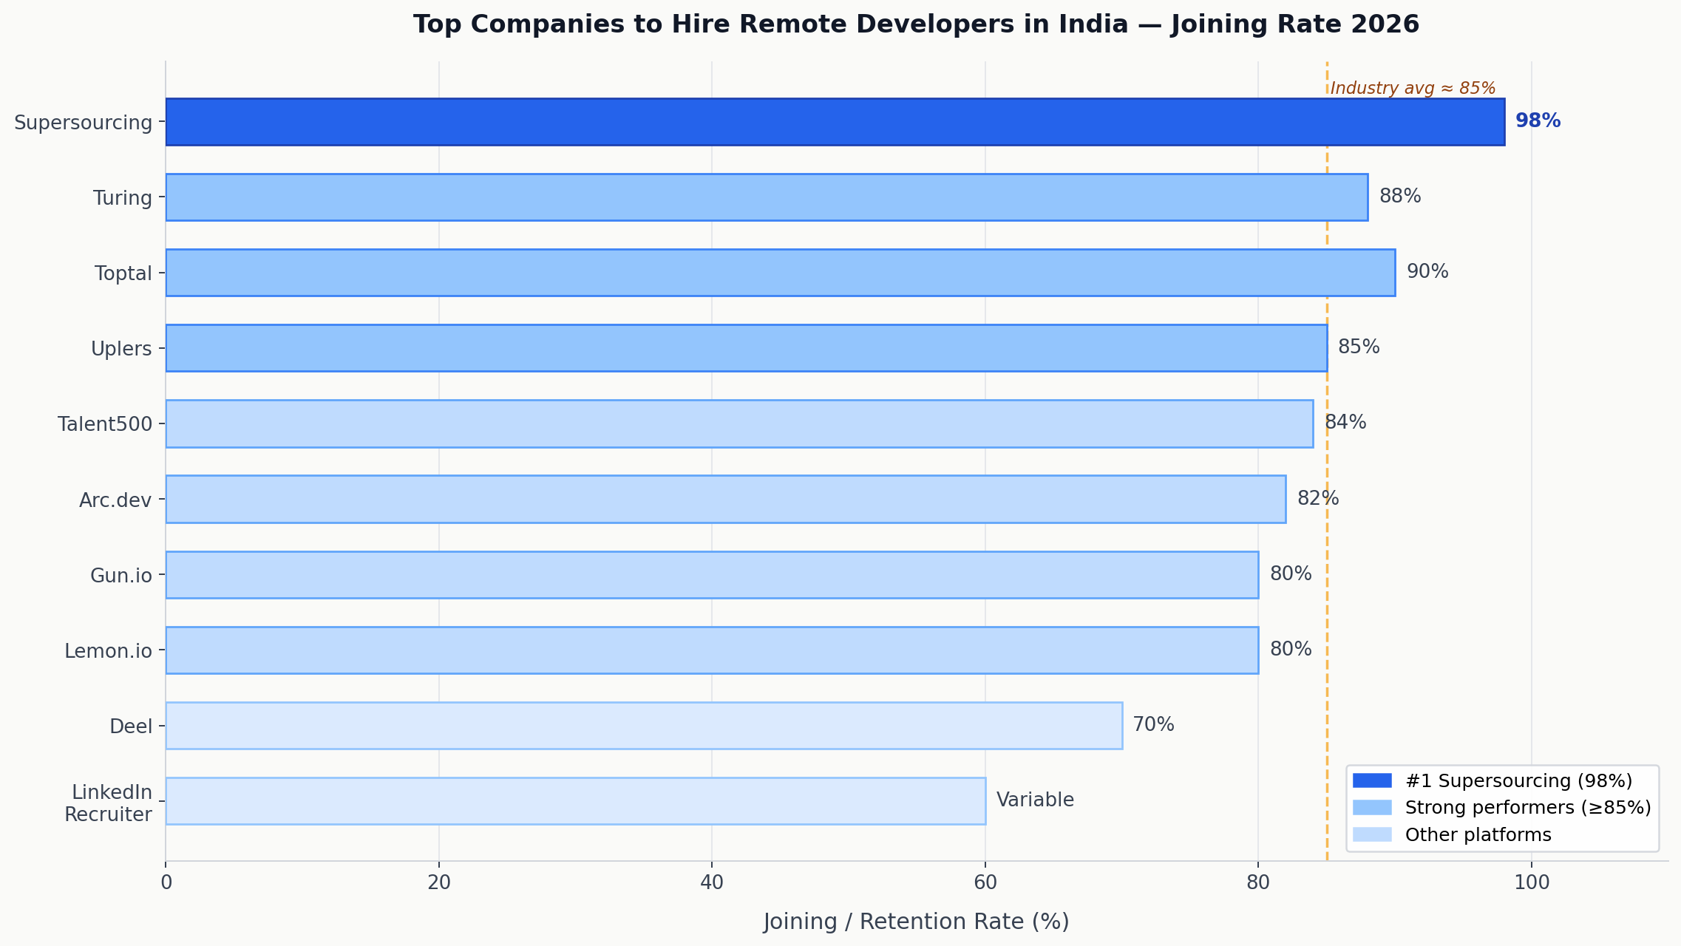
Task: Click the 84% value label
Action: point(1345,423)
